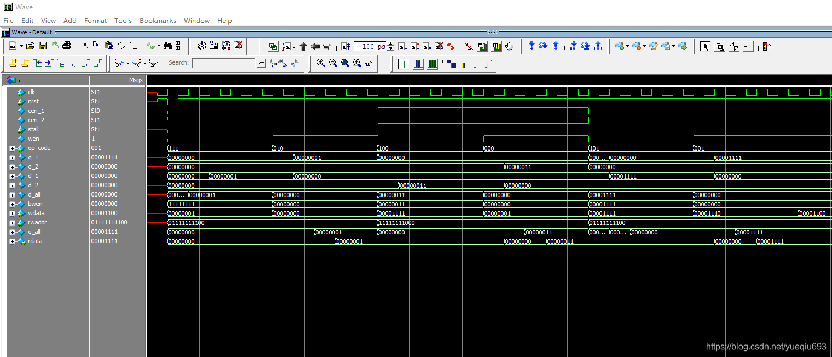Expand the rdata signal bus
Image resolution: width=832 pixels, height=357 pixels.
12,241
